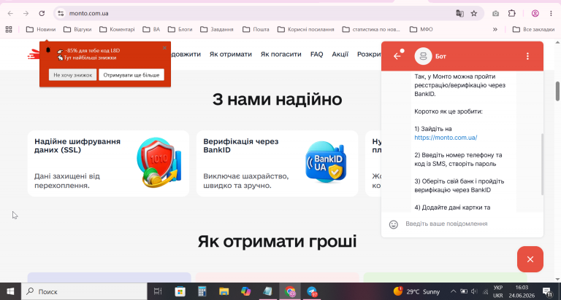Open the Коментарі bookmark folder
Viewport: 561px width, 300px height.
(x=117, y=29)
